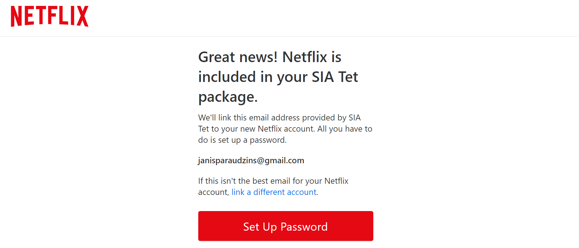Viewport: 579px width, 248px height.
Task: Click the word 'Netflix' in the large heading
Action: (x=305, y=57)
